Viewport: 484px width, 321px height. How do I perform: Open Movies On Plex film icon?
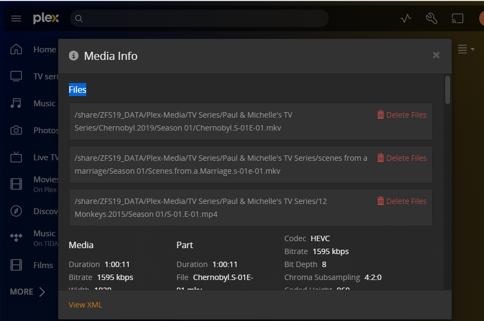pyautogui.click(x=16, y=184)
